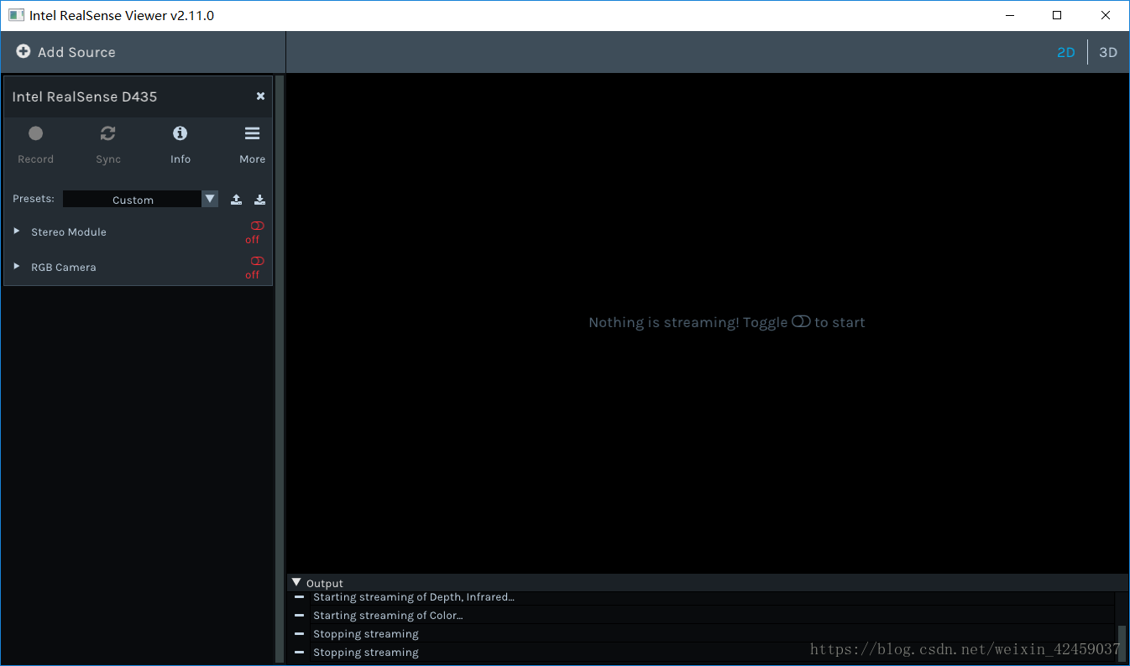Click the Record circle icon
This screenshot has height=666, width=1130.
coord(35,133)
